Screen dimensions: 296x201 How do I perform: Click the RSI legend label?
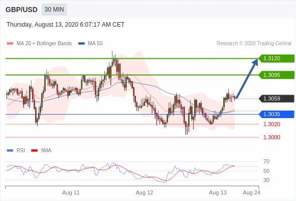(21, 150)
